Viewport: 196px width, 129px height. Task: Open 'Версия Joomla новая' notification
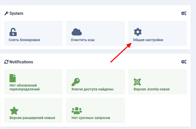(x=157, y=82)
